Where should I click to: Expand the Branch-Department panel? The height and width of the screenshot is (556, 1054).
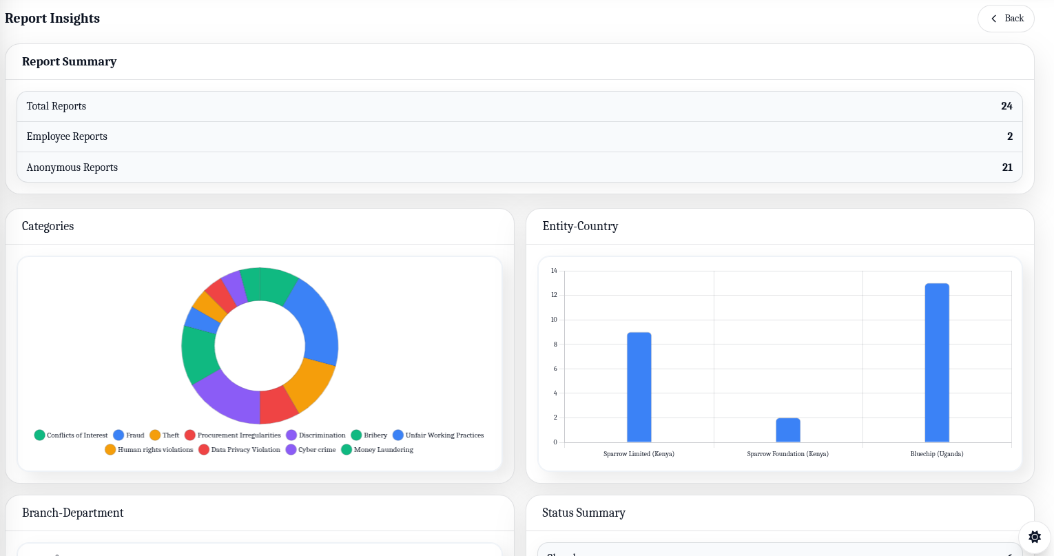pos(72,513)
